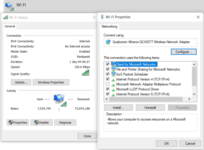204x150 pixels.
Task: Select the Networking tab in Wi-Fi Properties
Action: [109, 26]
